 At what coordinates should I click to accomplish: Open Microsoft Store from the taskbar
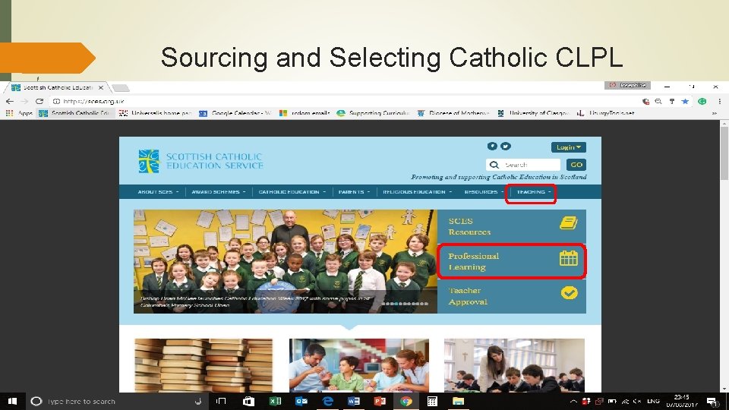[x=249, y=401]
